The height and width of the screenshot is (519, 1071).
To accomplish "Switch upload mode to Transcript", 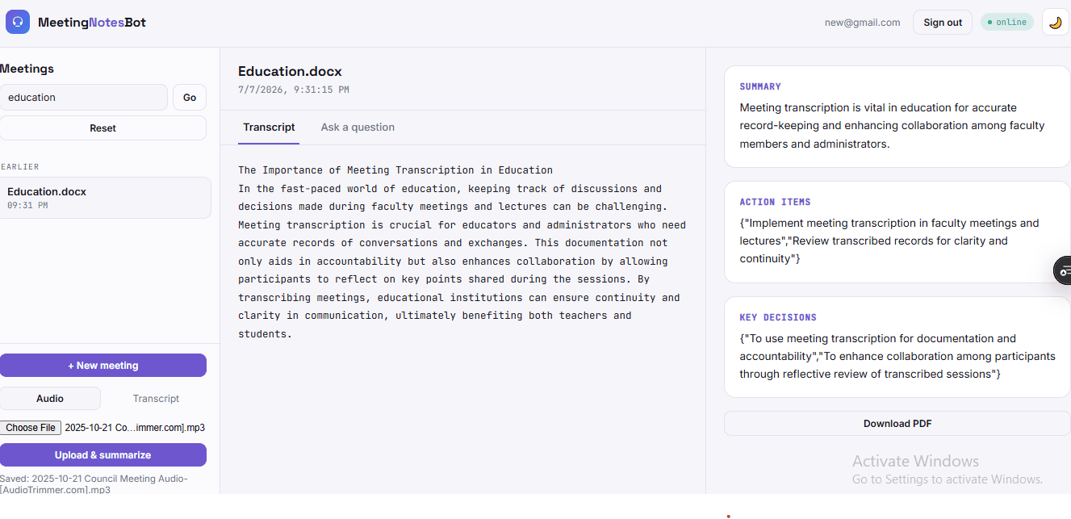I will pyautogui.click(x=156, y=399).
